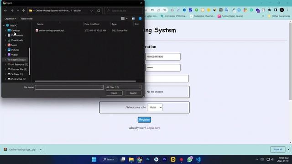Click the Register button

pos(144,119)
